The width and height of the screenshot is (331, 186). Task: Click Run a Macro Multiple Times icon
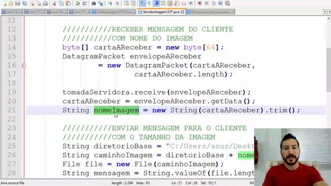[220, 4]
